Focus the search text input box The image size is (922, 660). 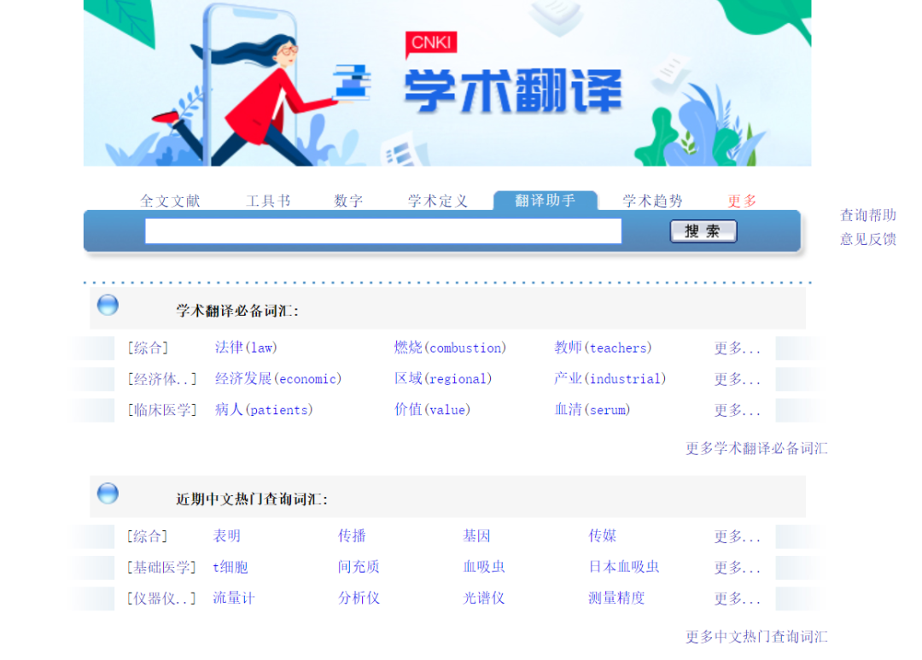[383, 231]
